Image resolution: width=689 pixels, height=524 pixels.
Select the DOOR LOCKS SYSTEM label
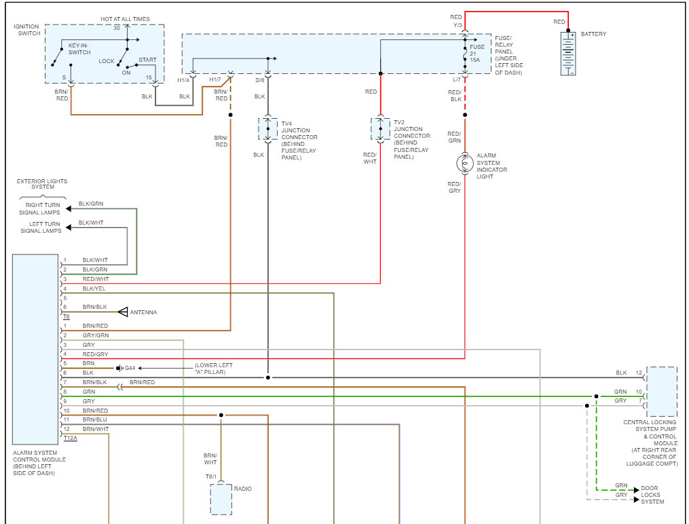[652, 495]
